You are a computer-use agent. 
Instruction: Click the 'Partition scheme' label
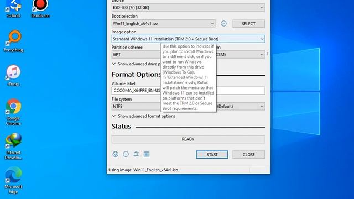[x=127, y=47]
